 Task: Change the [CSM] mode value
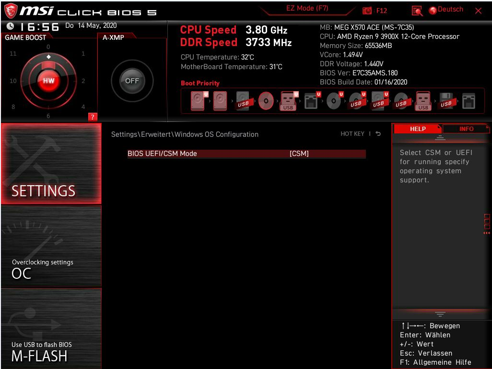tap(299, 154)
